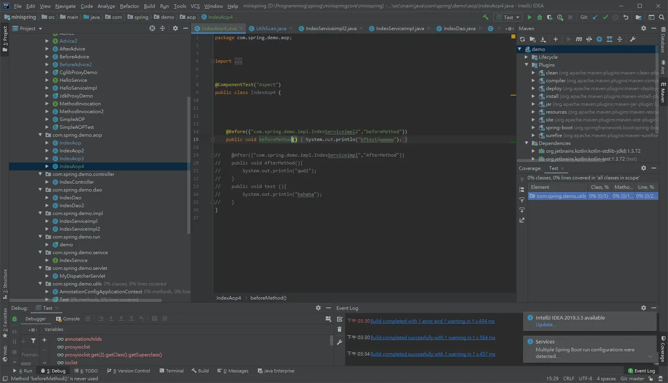Open Execute Maven Goal 'm' icon
668x383 pixels.
[578, 39]
